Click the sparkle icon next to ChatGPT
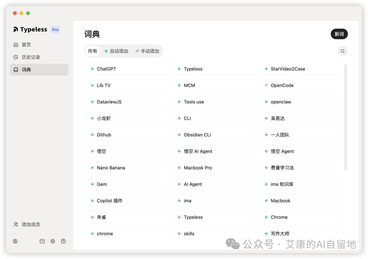Screen dimensions: 368x259 92,69
